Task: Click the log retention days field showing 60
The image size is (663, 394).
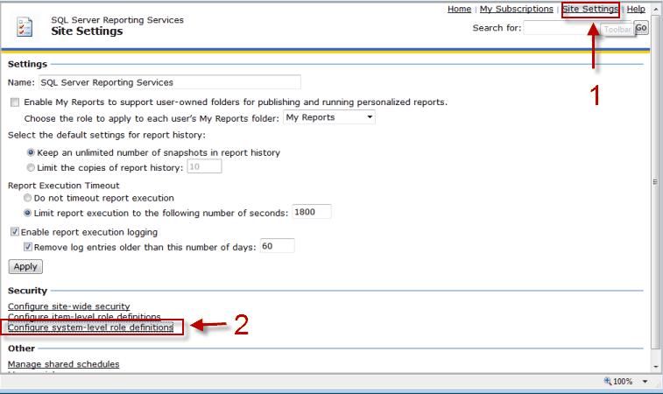Action: click(x=278, y=246)
